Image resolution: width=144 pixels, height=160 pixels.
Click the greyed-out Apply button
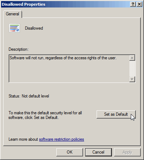click(127, 152)
